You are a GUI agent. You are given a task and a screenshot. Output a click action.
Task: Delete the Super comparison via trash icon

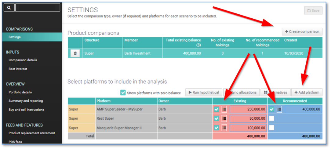coord(75,53)
